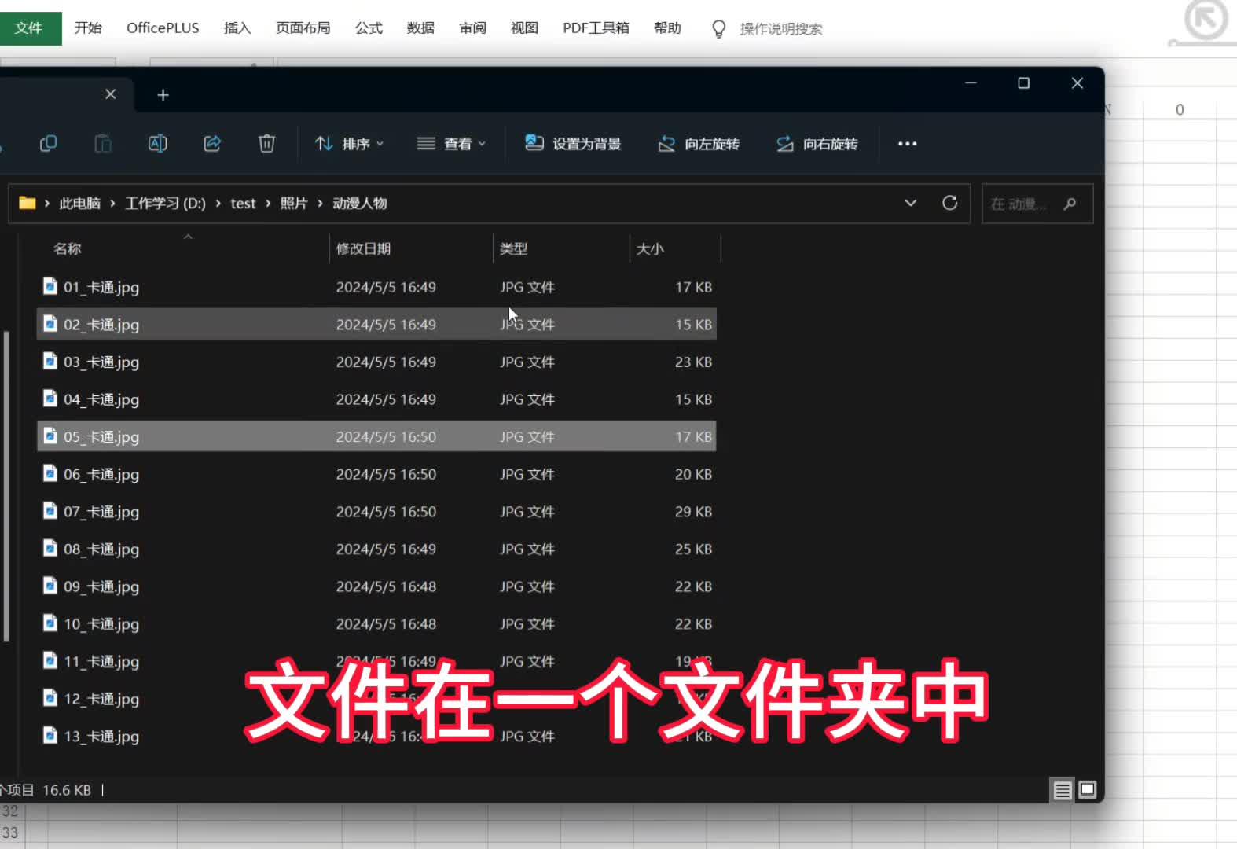The image size is (1237, 849).
Task: Select file 02_卡通.jpg
Action: click(376, 325)
